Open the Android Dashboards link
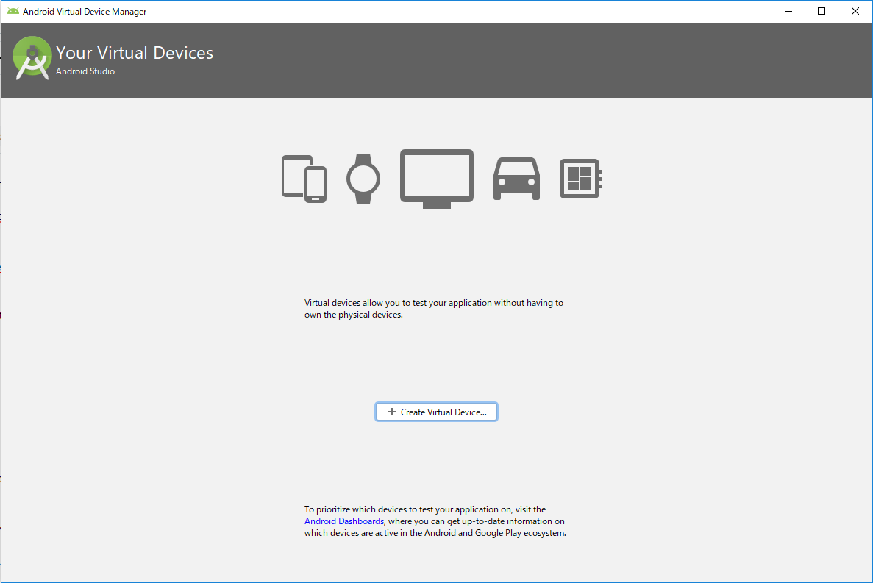This screenshot has height=583, width=873. click(344, 521)
